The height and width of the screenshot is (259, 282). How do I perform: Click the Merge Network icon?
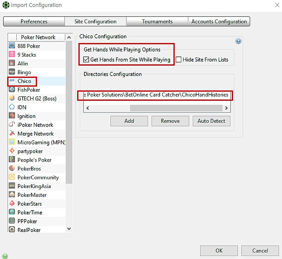click(12, 133)
